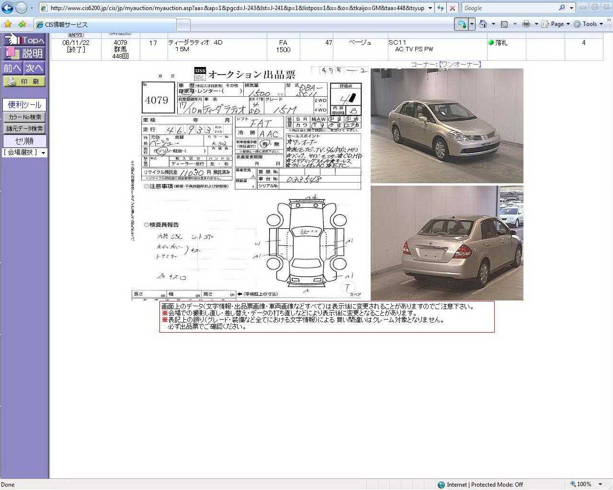
Task: Click the セリ順 auction order button
Action: 24,141
